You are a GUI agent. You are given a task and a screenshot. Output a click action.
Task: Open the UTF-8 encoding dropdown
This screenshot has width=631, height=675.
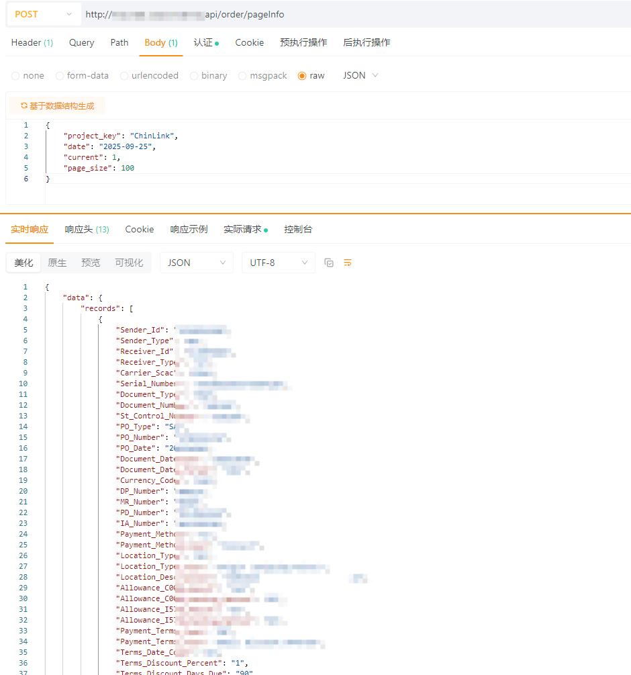[278, 263]
